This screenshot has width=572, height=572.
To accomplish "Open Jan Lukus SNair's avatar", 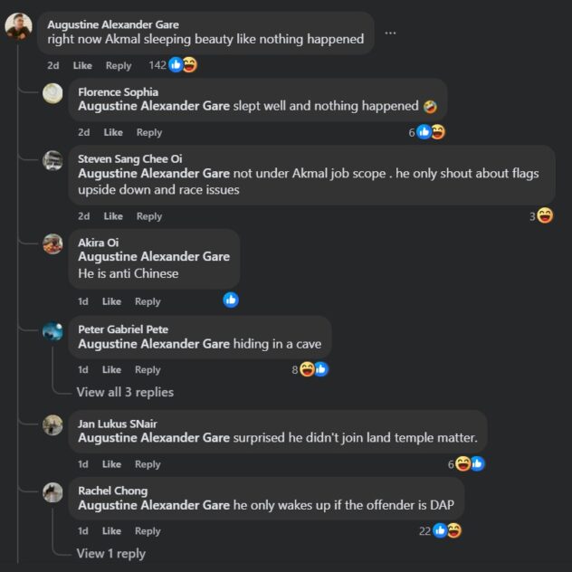I will [53, 425].
